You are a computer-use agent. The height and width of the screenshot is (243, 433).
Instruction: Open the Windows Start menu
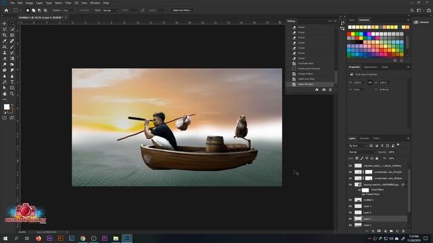(x=5, y=238)
